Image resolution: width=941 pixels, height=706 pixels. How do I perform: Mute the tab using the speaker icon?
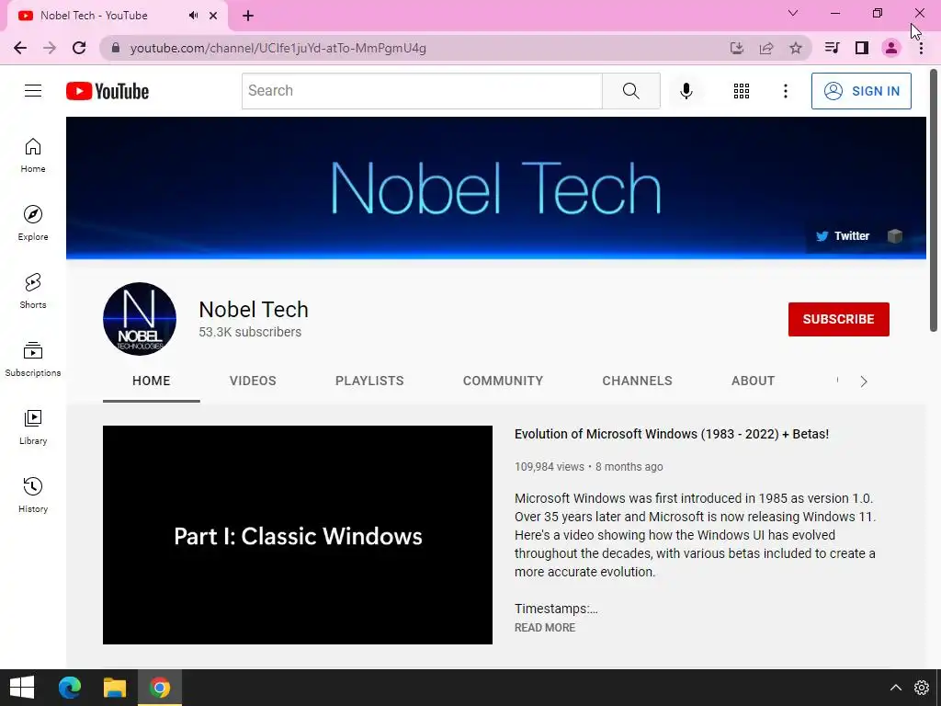(193, 16)
